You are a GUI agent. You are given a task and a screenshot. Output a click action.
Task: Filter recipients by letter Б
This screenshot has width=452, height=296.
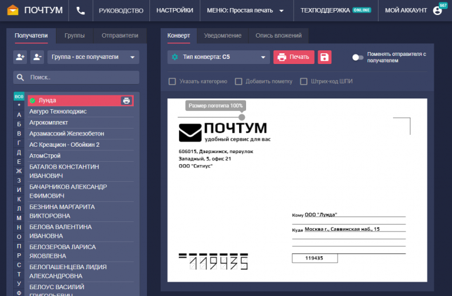click(x=19, y=124)
